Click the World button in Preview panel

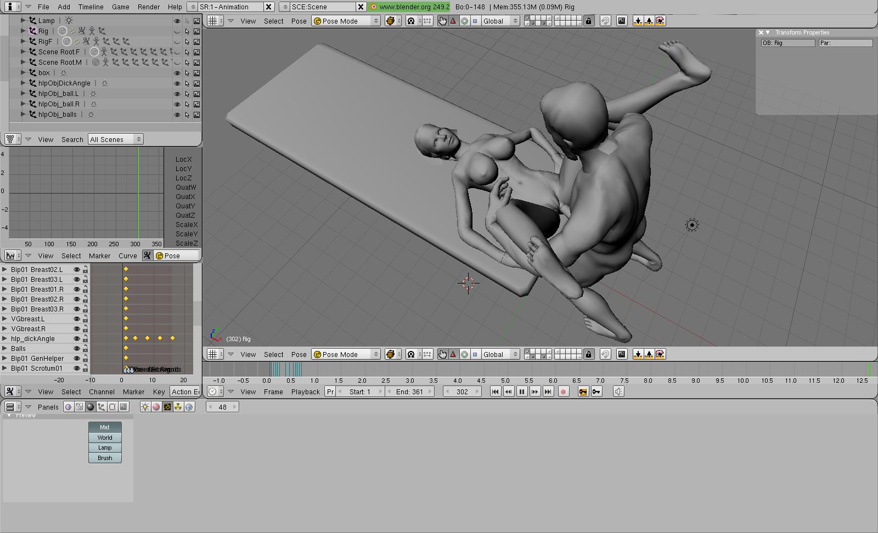(x=105, y=438)
